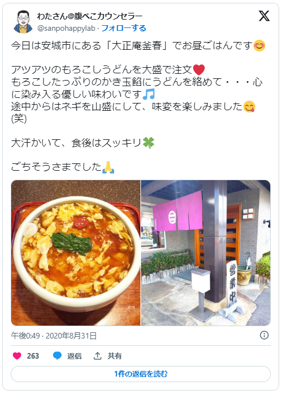
Task: Open the tweet info circle icon
Action: 264,335
